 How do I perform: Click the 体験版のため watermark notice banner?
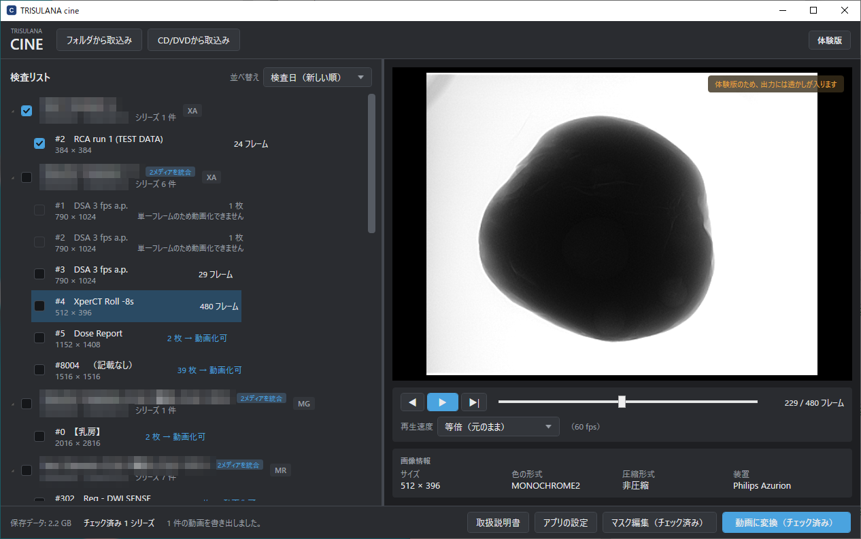[x=776, y=84]
